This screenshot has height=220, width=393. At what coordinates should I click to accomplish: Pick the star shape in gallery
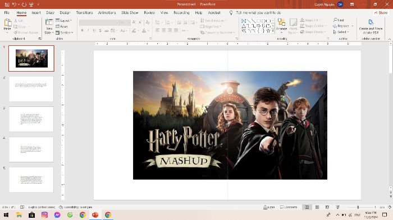click(268, 31)
